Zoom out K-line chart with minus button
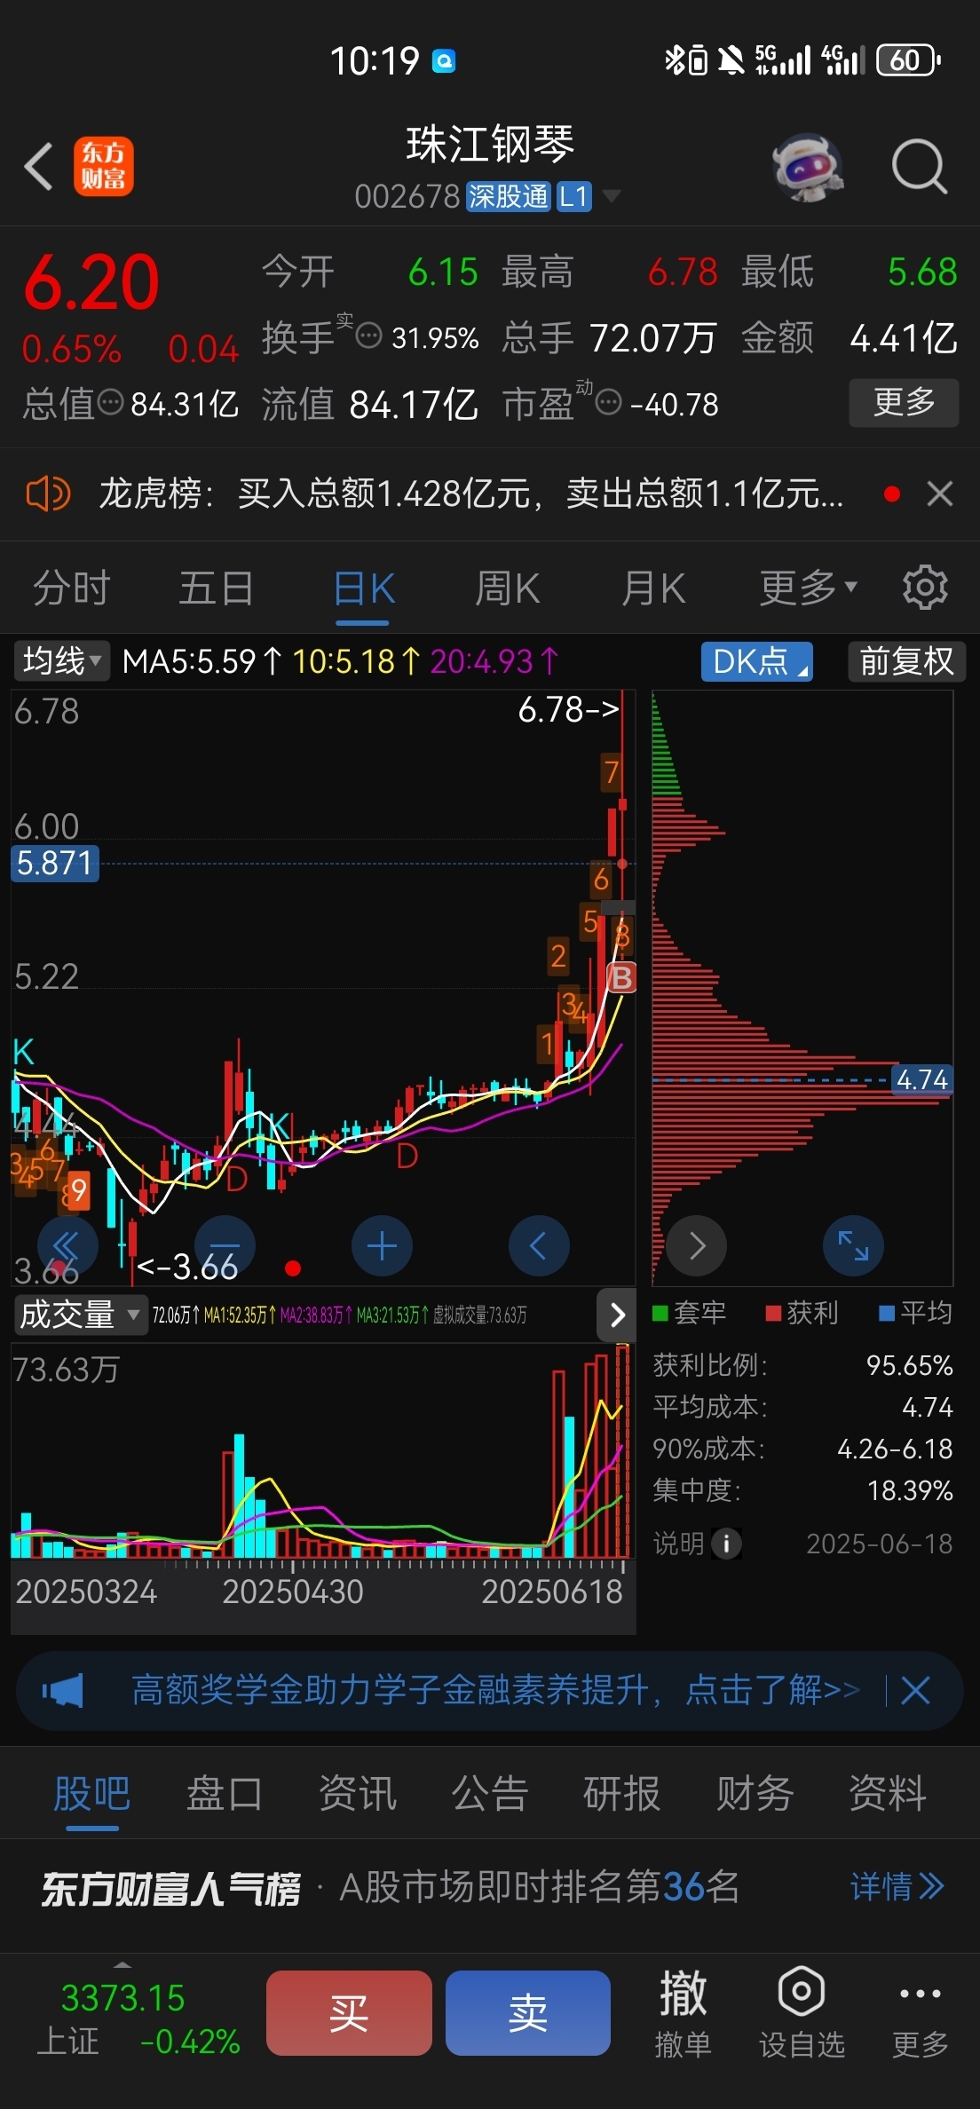The image size is (980, 2109). (225, 1246)
